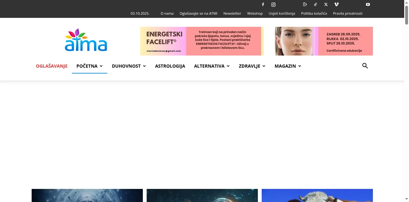The height and width of the screenshot is (202, 409).
Task: Open Uvjeti korištenja link
Action: click(x=282, y=13)
